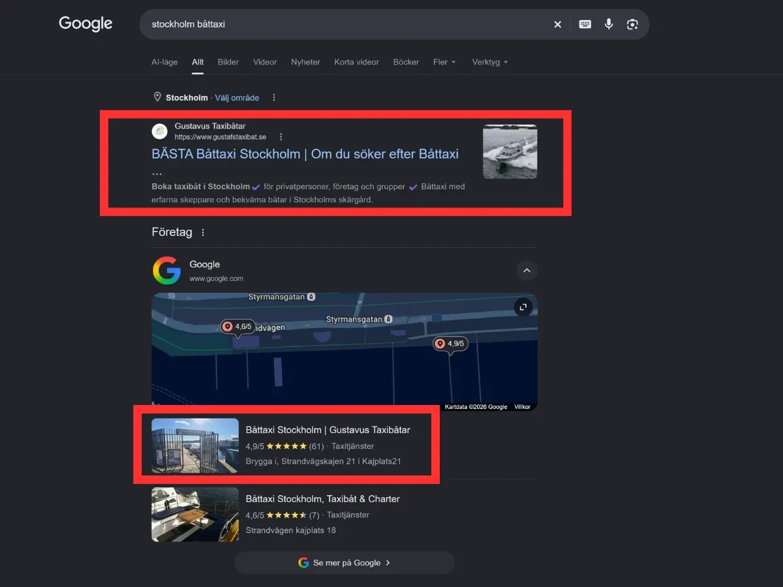Image resolution: width=783 pixels, height=587 pixels.
Task: Click address Brygga i, Strandvägskajen 21
Action: pos(324,461)
